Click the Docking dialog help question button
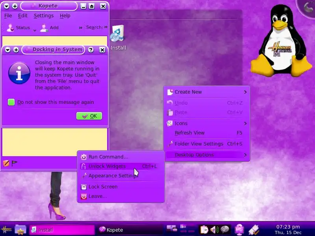315x236 pixels. click(91, 50)
